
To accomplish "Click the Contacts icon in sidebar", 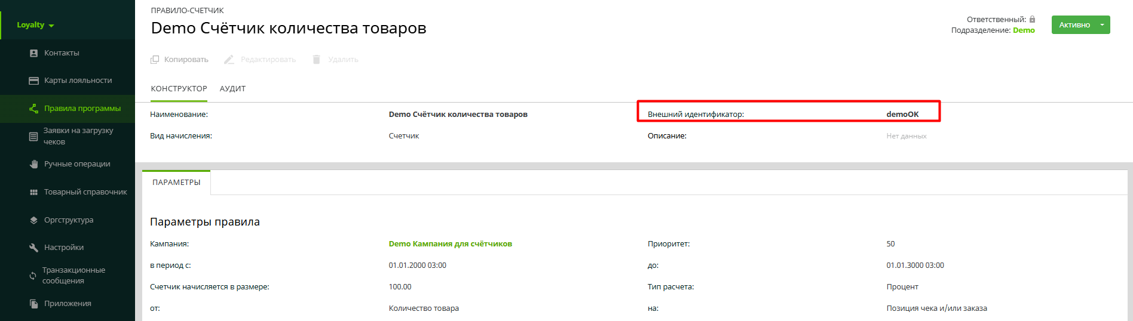I will (34, 53).
